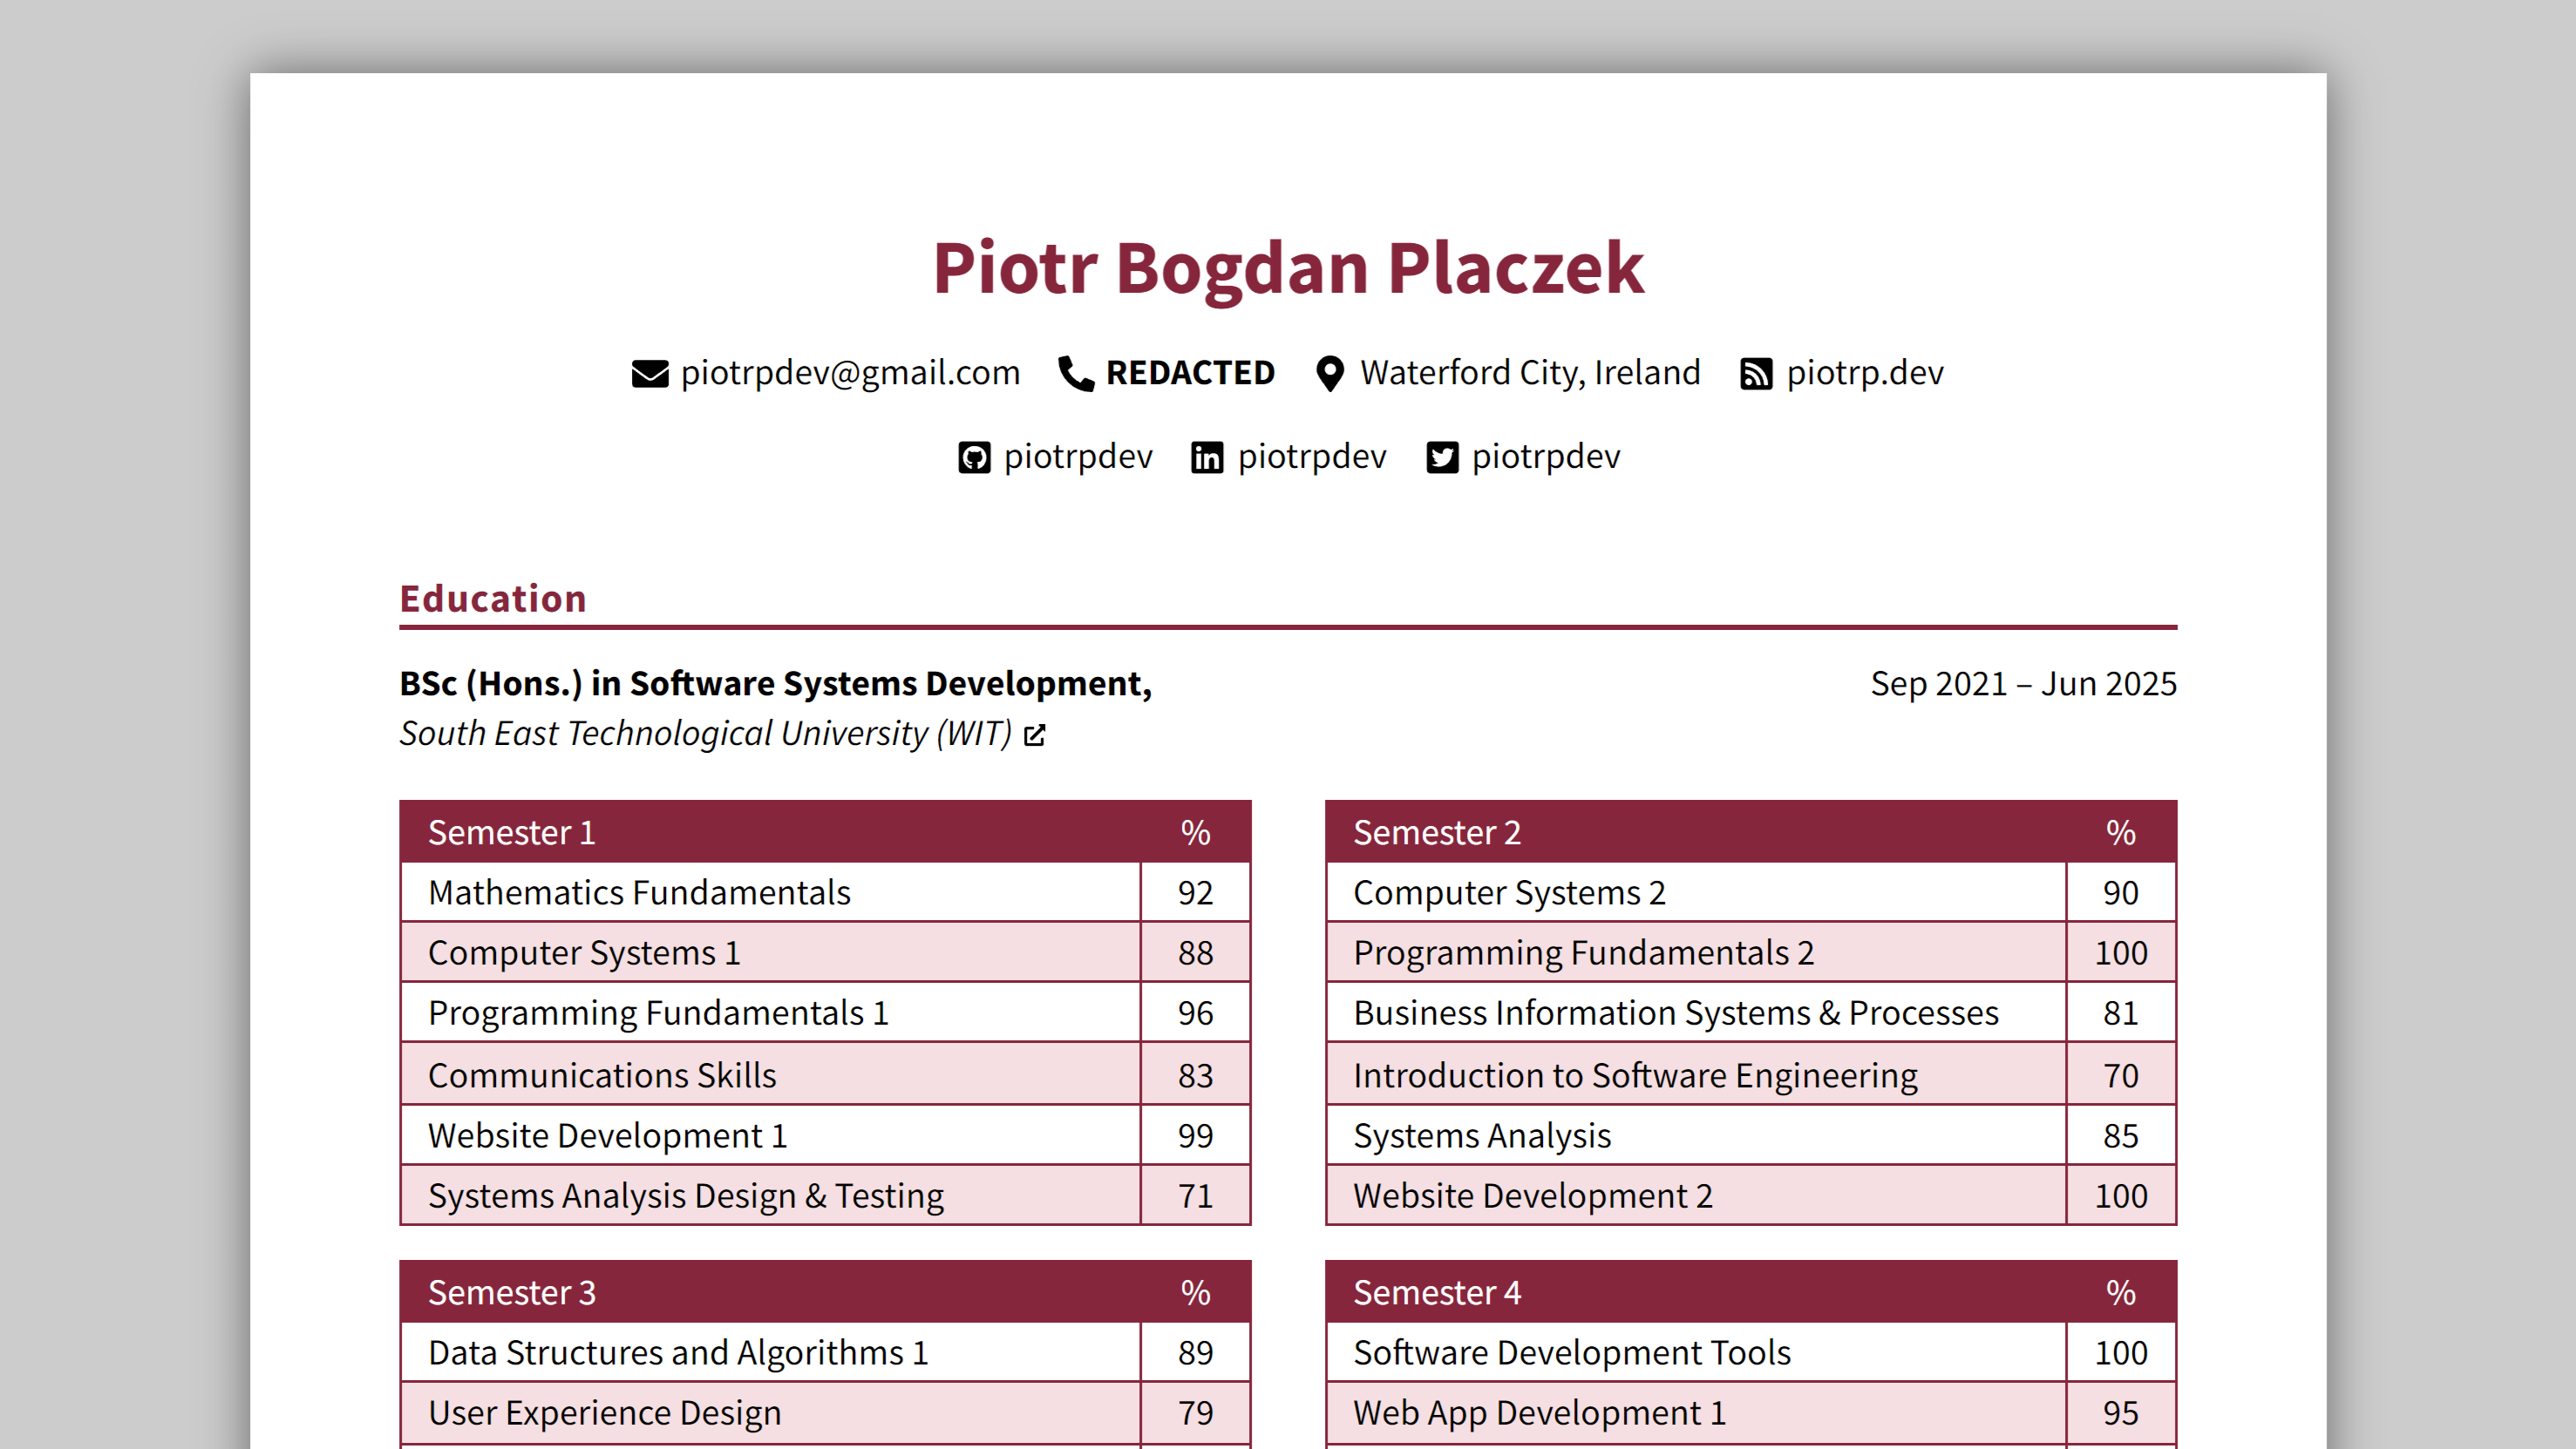Click the Piotr Bogdan Placzek name heading
The height and width of the screenshot is (1449, 2576).
click(1288, 267)
